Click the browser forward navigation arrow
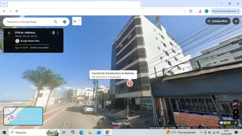Screen dimensions: 242x136 pyautogui.click(x=10, y=11)
